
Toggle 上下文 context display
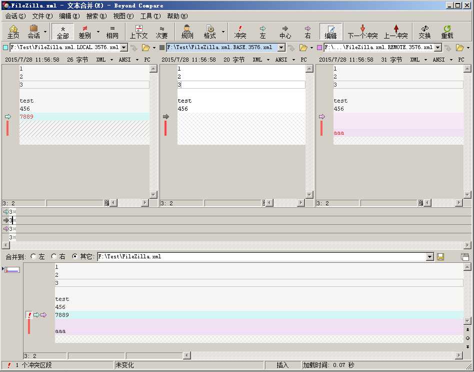click(139, 32)
